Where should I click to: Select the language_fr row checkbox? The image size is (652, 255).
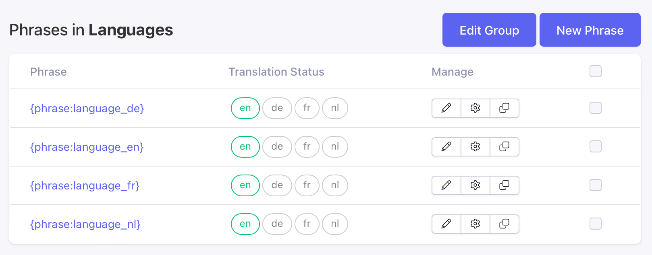(596, 185)
